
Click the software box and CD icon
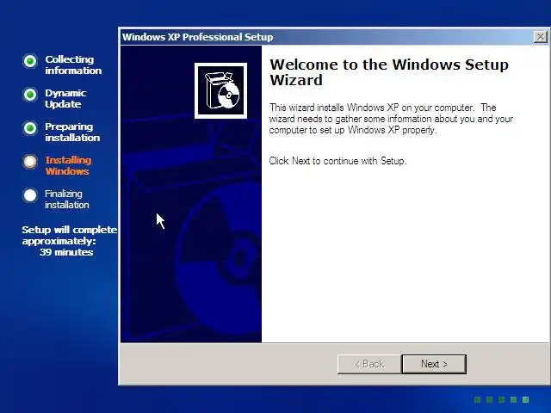point(220,90)
